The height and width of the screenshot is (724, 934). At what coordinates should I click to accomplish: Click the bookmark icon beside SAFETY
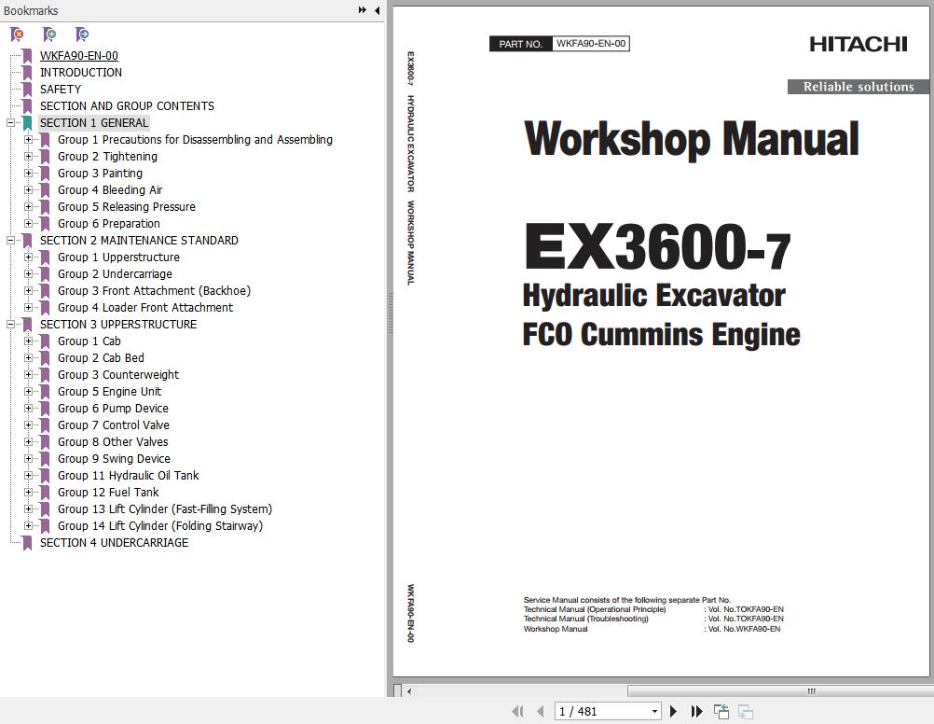point(27,90)
